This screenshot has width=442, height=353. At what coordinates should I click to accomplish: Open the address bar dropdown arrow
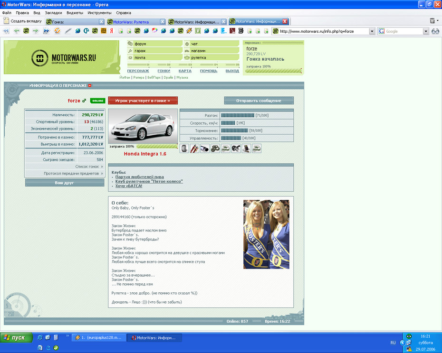(372, 31)
